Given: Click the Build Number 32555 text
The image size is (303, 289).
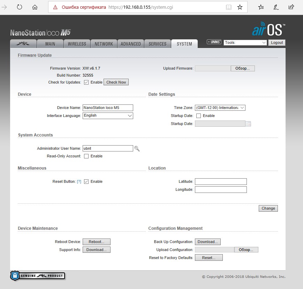Looking at the screenshot, I should point(88,75).
